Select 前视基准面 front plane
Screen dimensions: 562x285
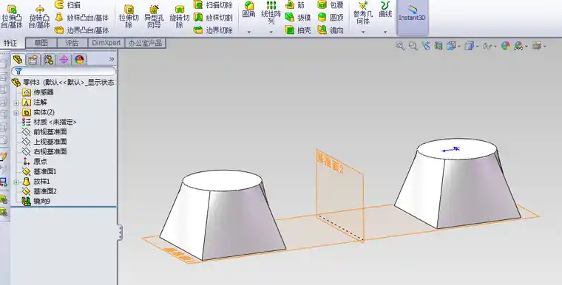click(x=44, y=131)
